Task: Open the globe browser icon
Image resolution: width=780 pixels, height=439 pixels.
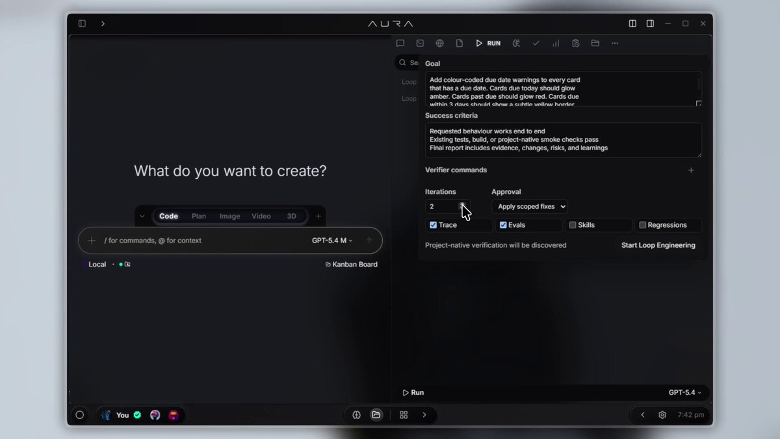Action: click(x=440, y=43)
